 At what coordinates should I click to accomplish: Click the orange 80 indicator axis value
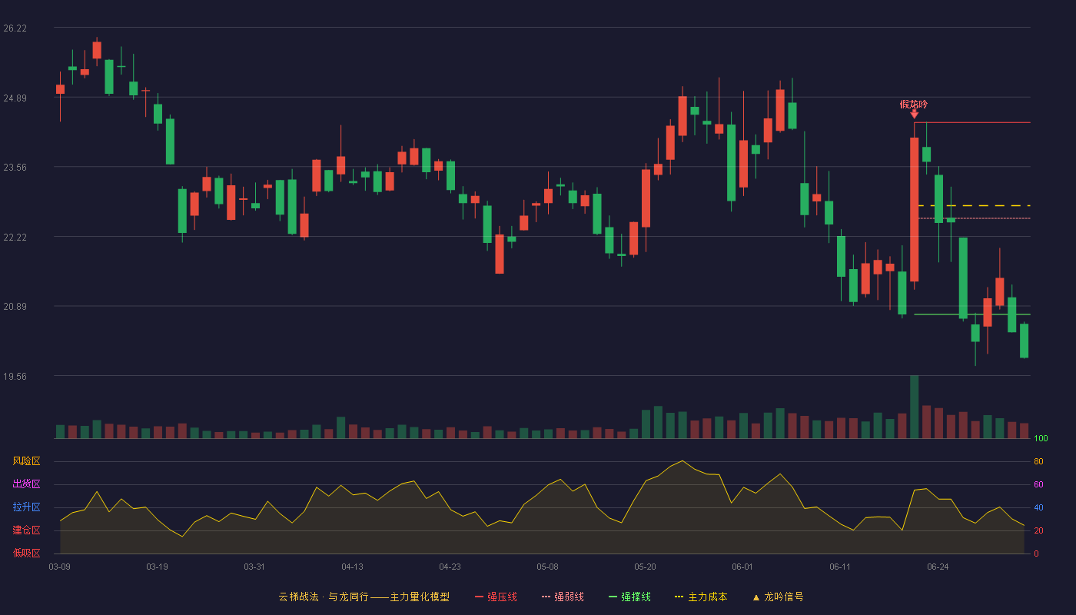coord(1038,462)
